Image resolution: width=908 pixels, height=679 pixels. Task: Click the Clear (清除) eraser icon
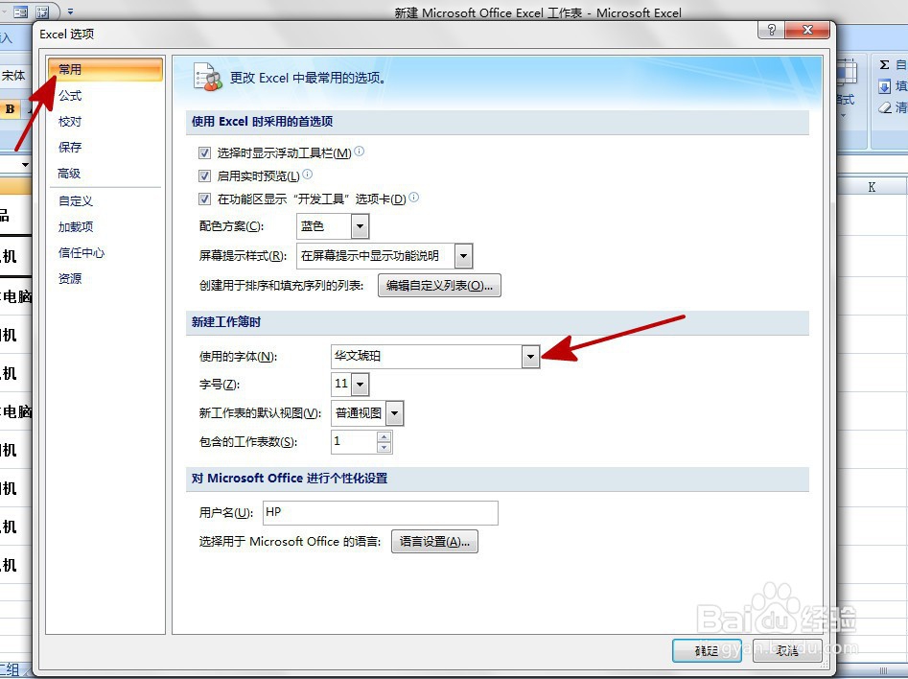pyautogui.click(x=884, y=107)
